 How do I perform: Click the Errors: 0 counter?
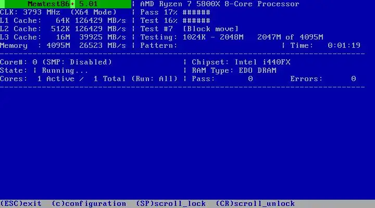click(323, 79)
